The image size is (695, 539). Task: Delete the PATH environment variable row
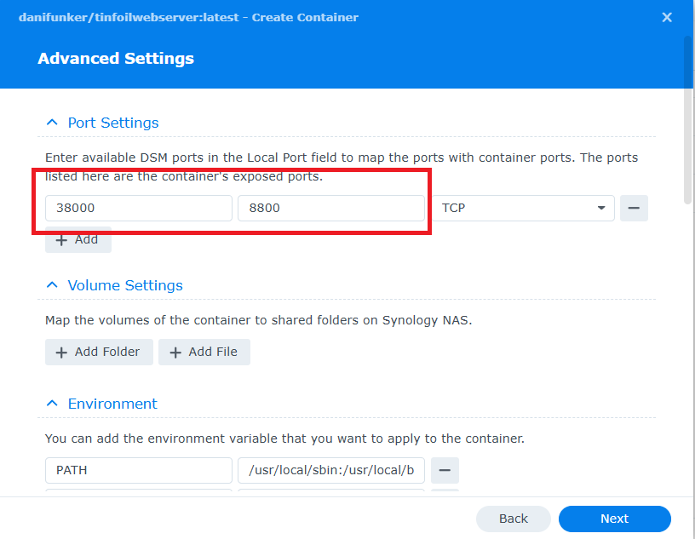pos(445,470)
